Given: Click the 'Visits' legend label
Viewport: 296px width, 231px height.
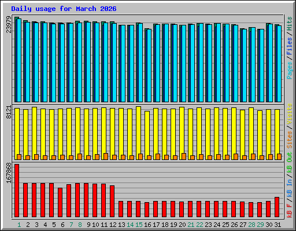Looking at the screenshot, I should click(289, 114).
